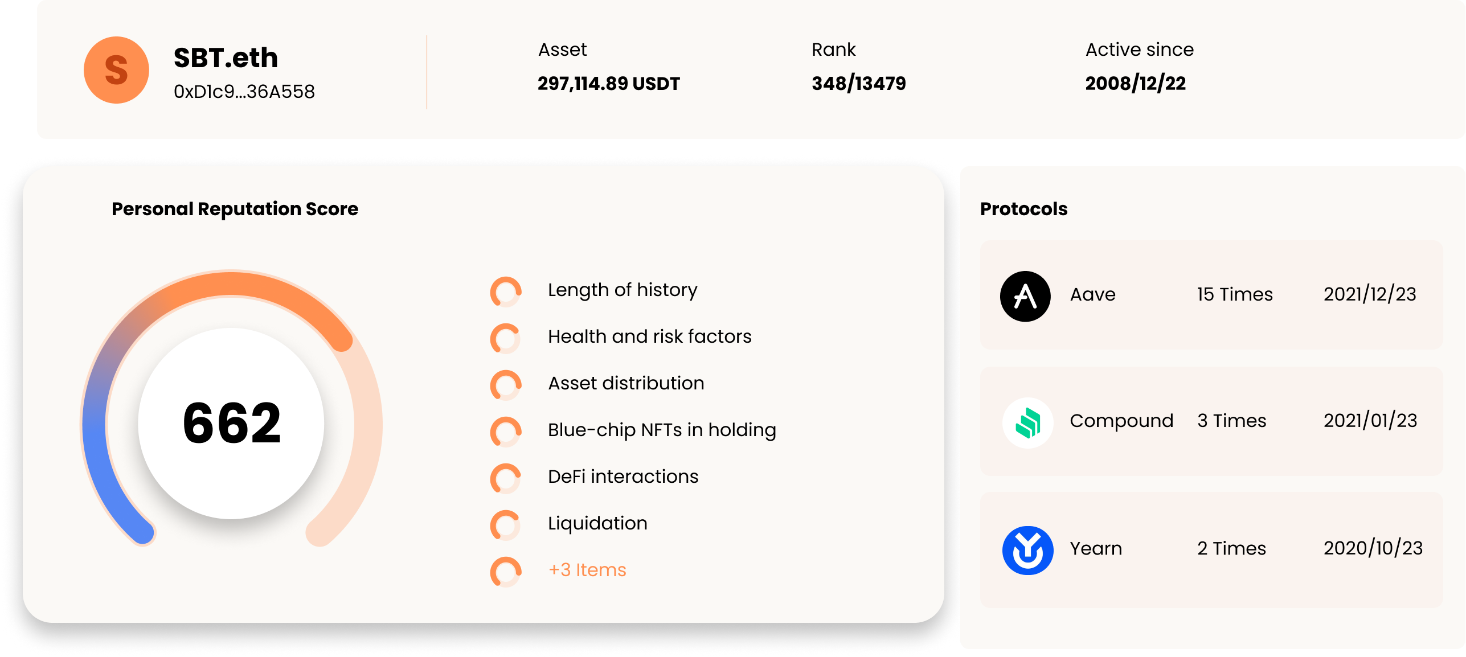Click the ring icon beside Length of history
Screen dimensions: 1466x657
506,291
